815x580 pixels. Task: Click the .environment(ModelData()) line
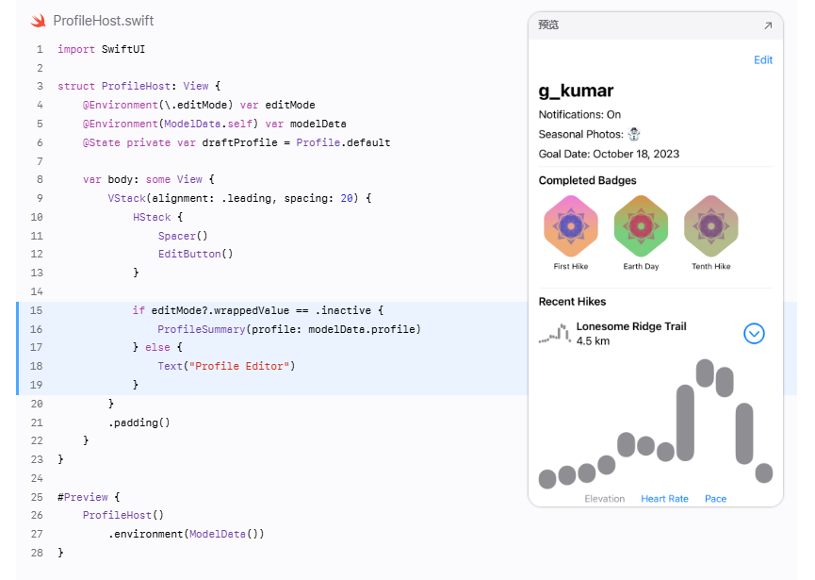[186, 534]
